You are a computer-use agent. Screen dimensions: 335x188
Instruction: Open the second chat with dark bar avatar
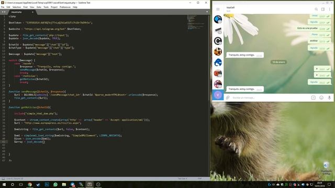click(x=218, y=30)
